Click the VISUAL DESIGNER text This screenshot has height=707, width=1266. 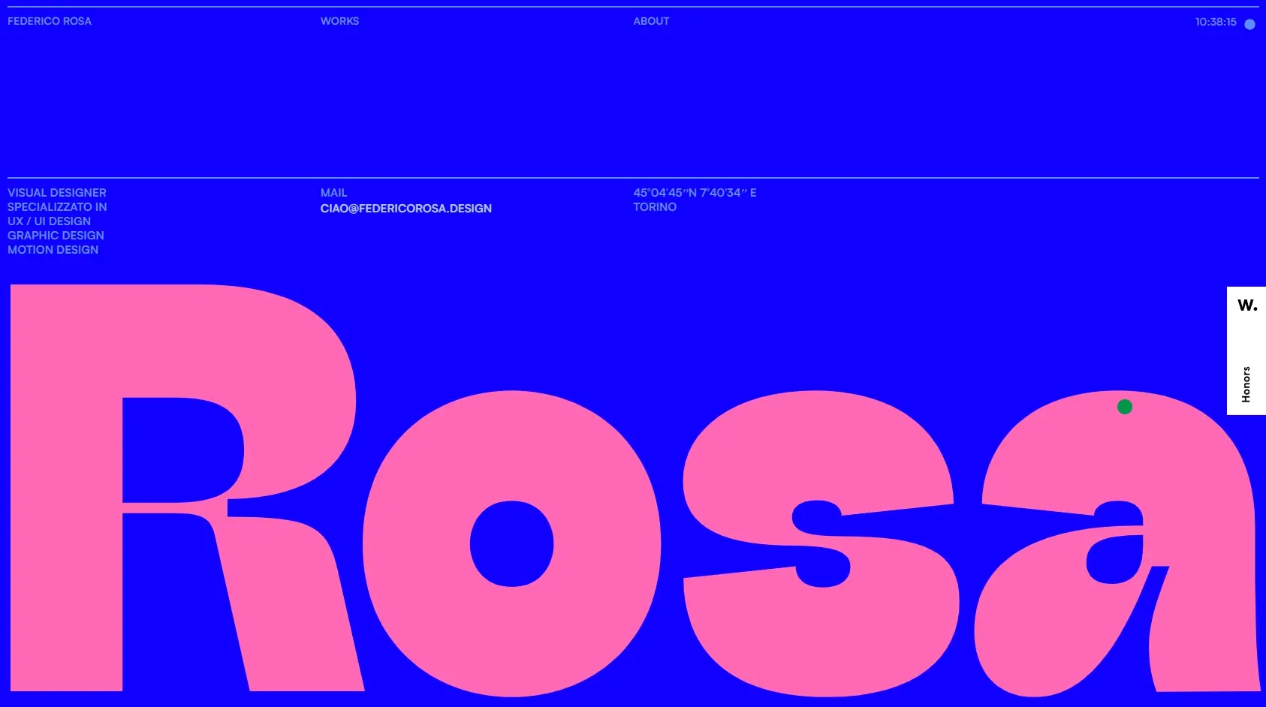coord(57,193)
